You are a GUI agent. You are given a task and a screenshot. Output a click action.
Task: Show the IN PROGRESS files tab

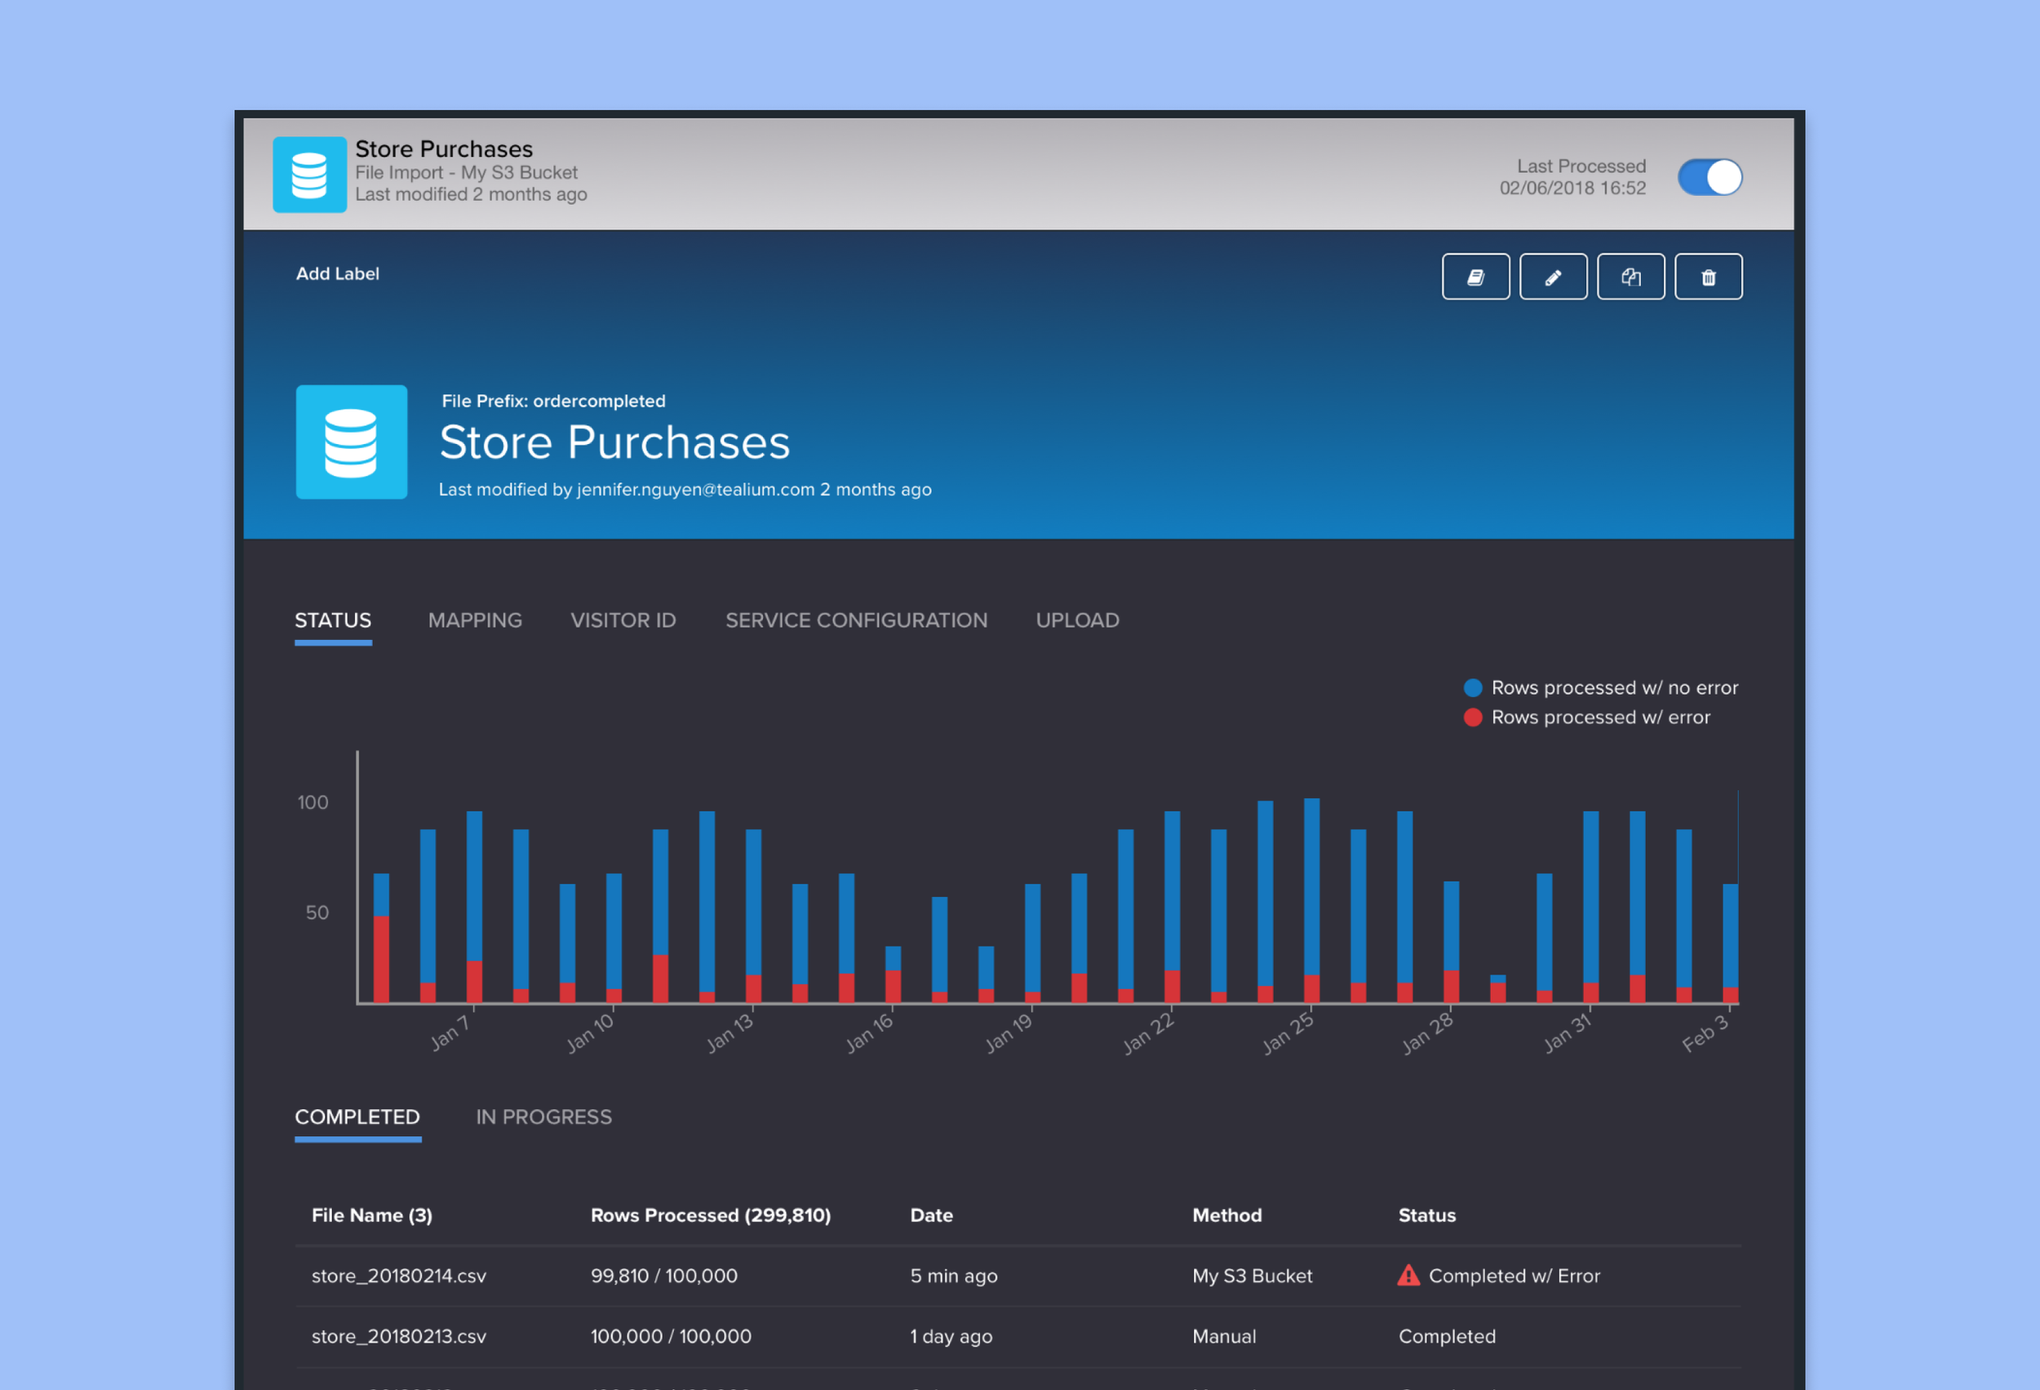click(x=543, y=1117)
